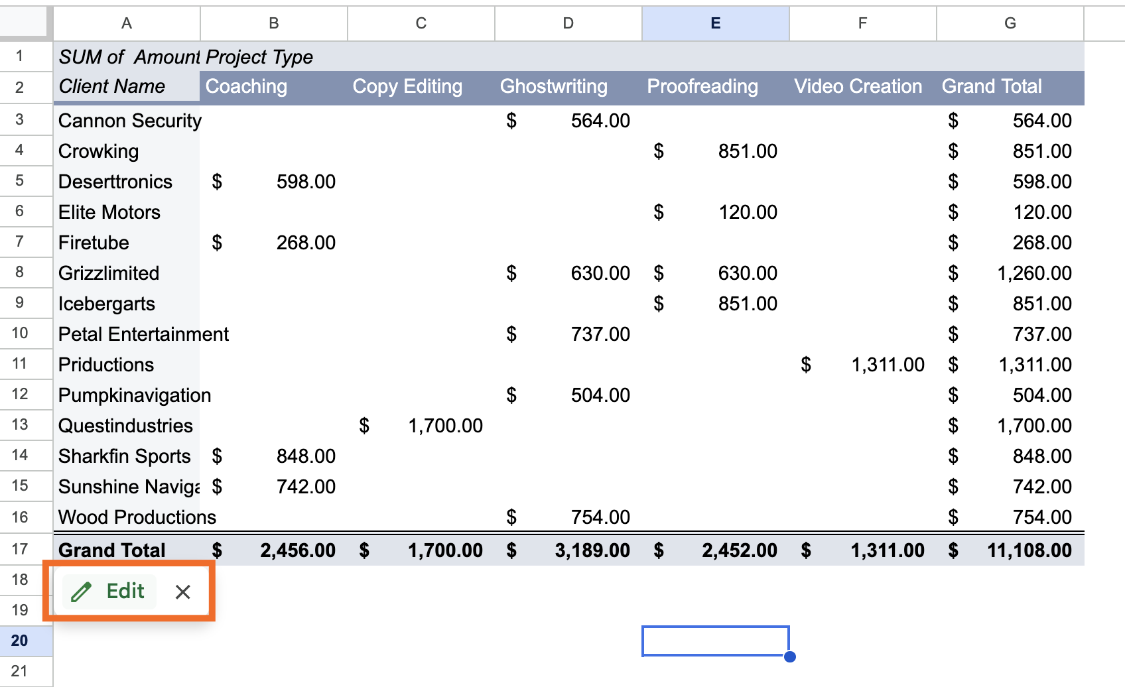Screen dimensions: 1125x687
Task: Click the 'Wood Productions' client cell
Action: [127, 517]
